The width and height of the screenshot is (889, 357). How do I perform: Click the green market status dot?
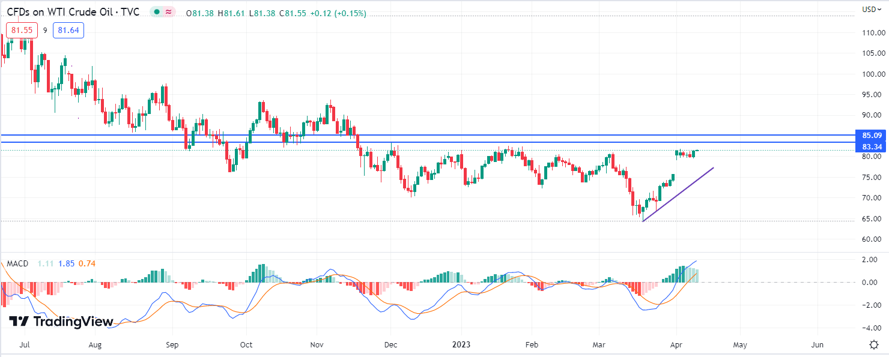(x=156, y=13)
